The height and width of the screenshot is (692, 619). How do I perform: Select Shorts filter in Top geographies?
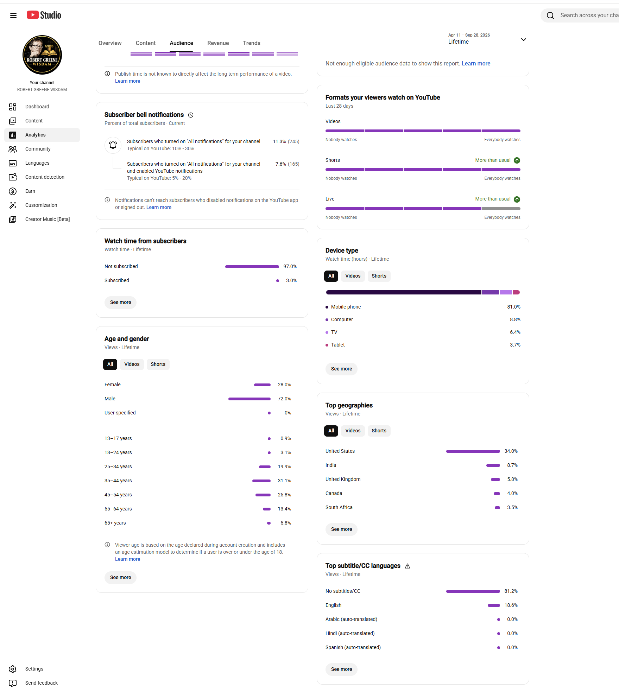pos(379,431)
